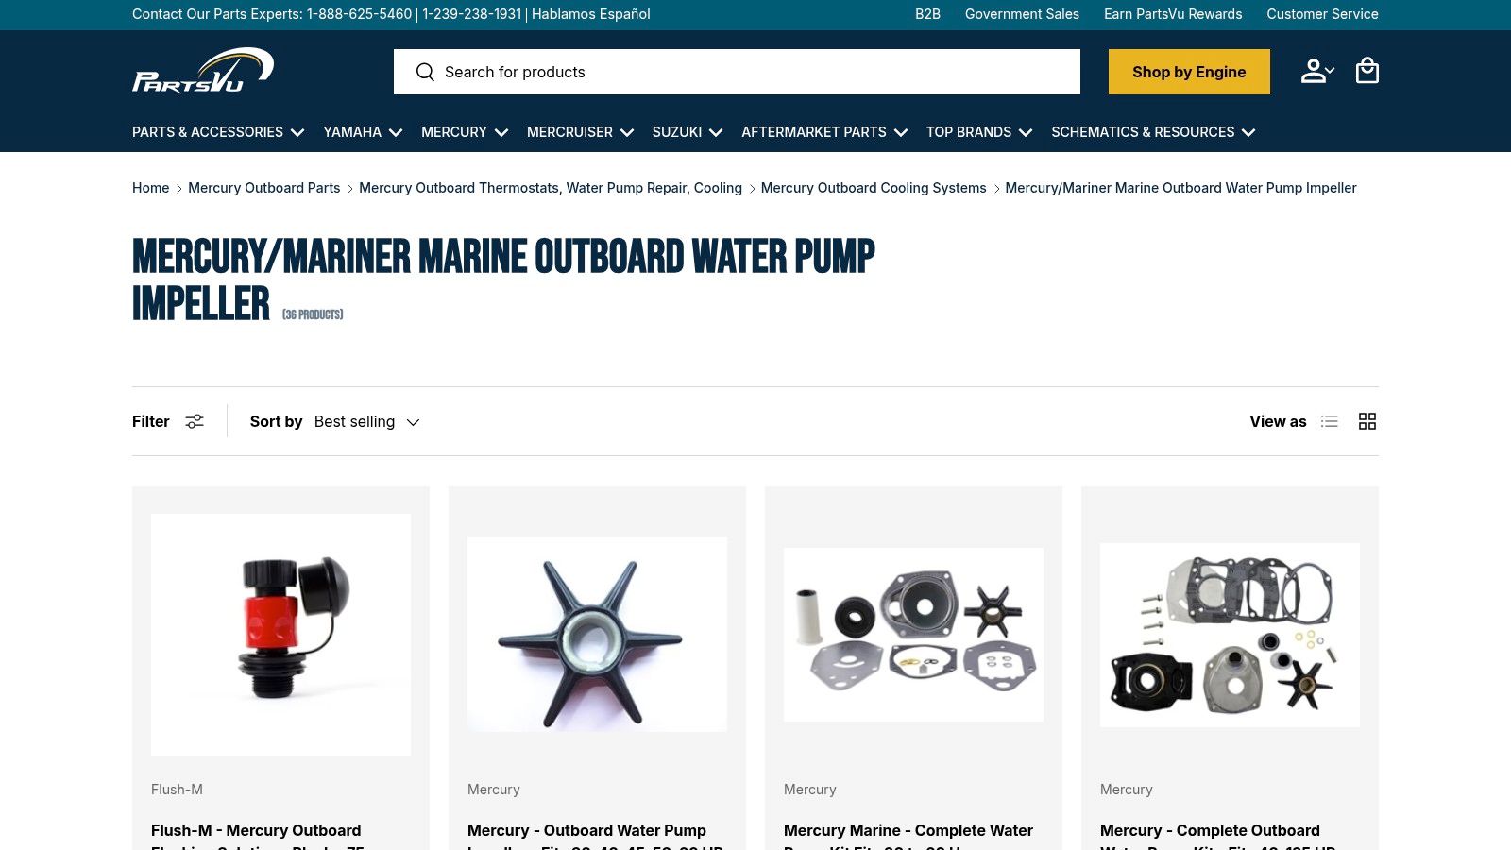Click the search magnifier icon

[x=425, y=72]
